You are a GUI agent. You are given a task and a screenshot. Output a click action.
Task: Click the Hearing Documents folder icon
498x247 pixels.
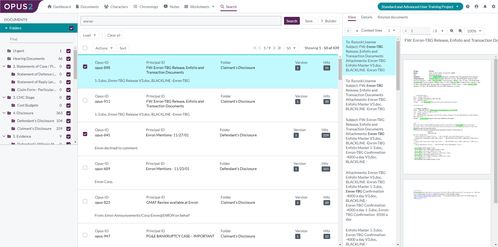coord(9,59)
